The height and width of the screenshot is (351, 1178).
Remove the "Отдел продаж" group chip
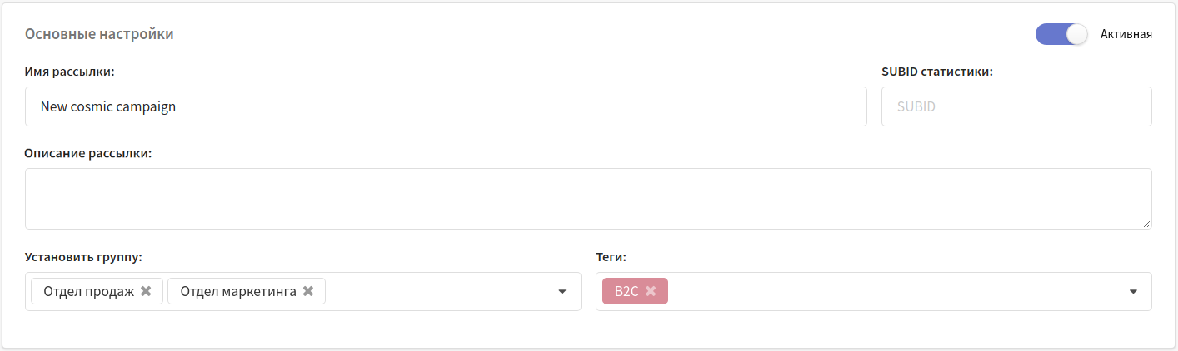(146, 291)
